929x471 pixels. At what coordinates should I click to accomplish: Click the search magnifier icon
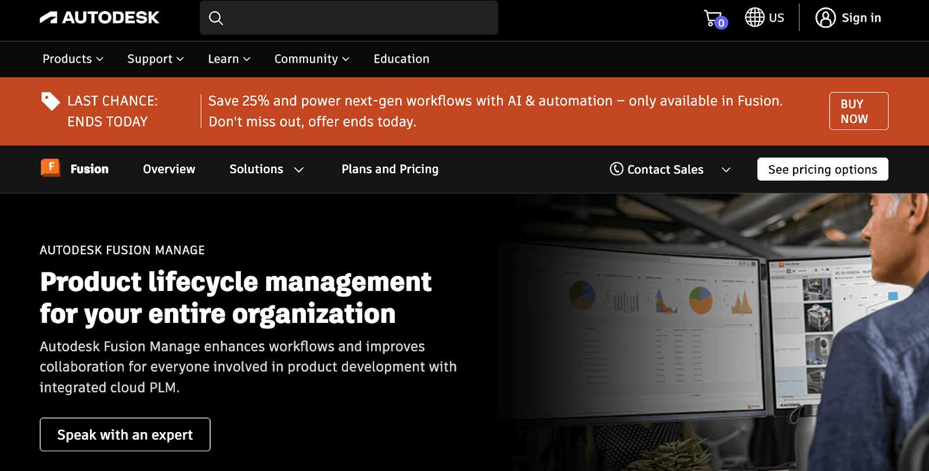216,18
